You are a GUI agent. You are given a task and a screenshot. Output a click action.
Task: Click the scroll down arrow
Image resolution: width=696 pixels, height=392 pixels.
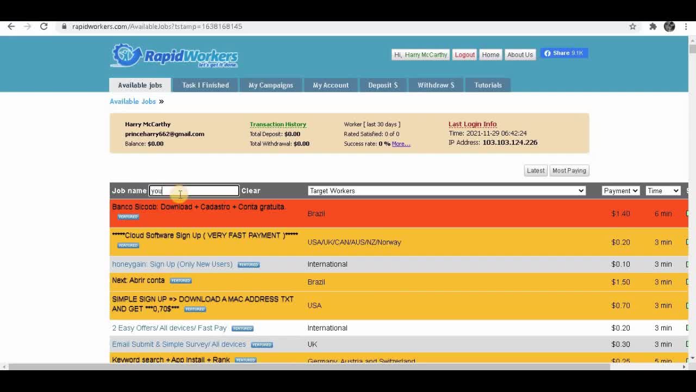[692, 358]
